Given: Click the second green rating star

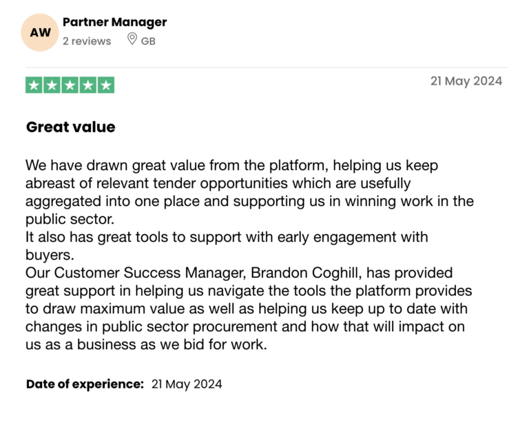Looking at the screenshot, I should point(52,85).
